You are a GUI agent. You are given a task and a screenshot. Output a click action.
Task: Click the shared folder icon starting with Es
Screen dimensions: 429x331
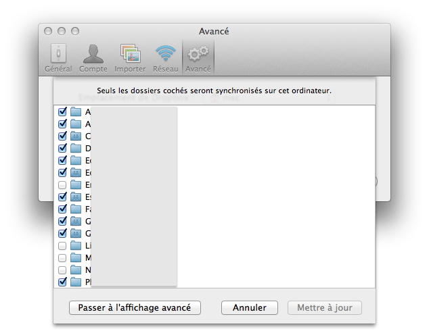76,197
